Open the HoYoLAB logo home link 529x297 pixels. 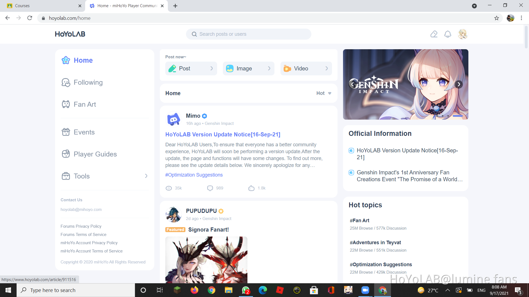point(70,34)
